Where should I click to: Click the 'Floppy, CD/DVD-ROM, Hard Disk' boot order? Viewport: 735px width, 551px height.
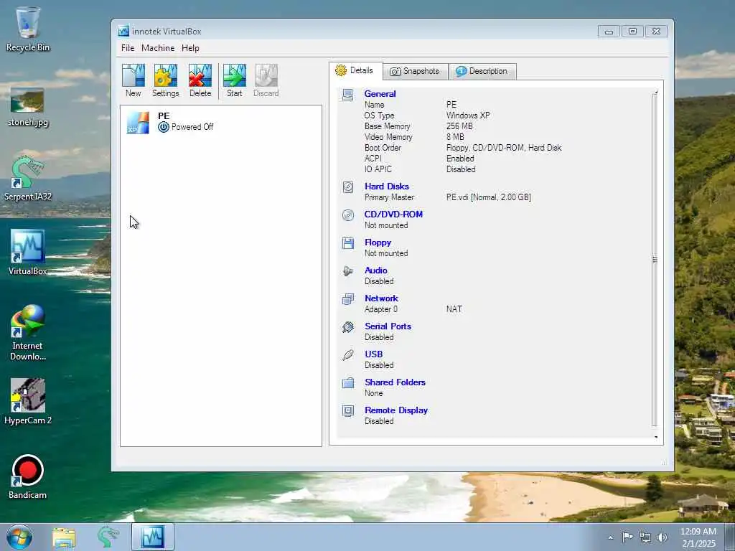click(504, 148)
